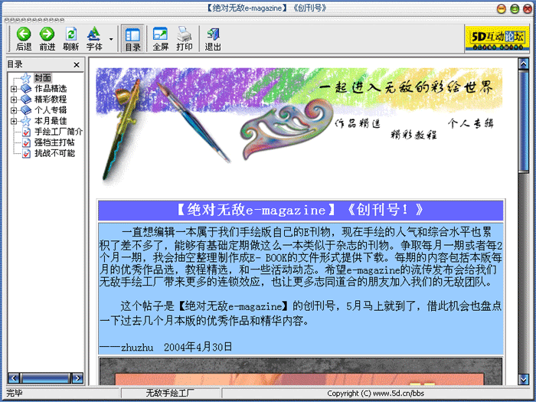Screen dimensions: 536x402
Task: Open the Font (字体) tool
Action: tap(94, 39)
